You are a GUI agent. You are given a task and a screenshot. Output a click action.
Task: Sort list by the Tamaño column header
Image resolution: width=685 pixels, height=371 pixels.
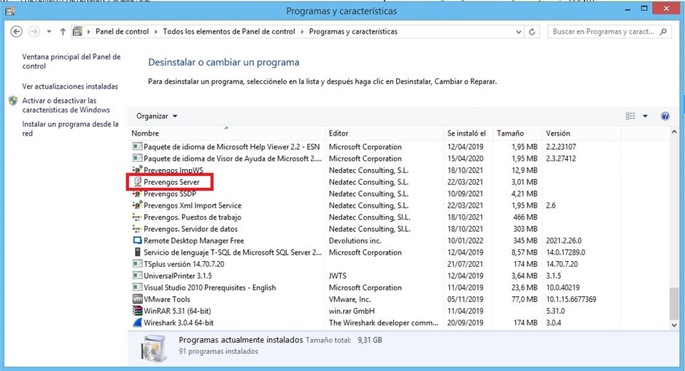[511, 133]
